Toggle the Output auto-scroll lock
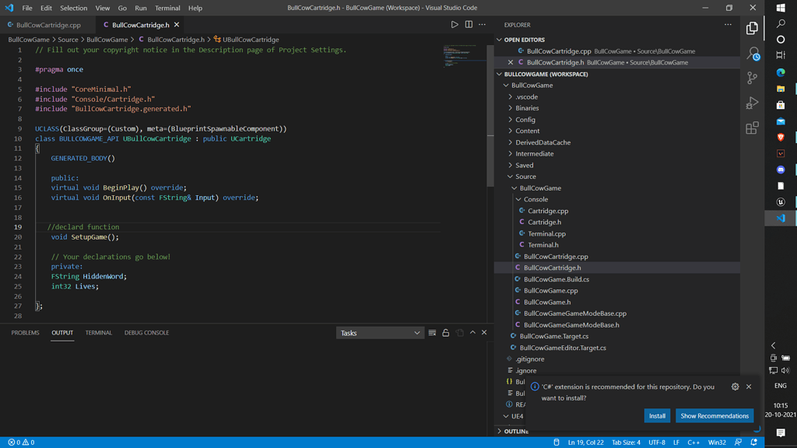This screenshot has width=797, height=448. (x=445, y=332)
